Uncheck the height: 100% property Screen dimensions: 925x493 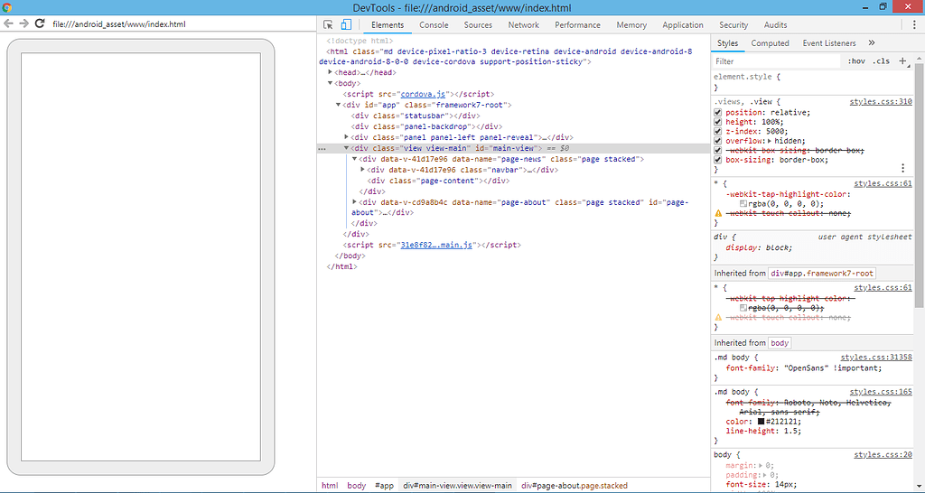click(x=718, y=122)
